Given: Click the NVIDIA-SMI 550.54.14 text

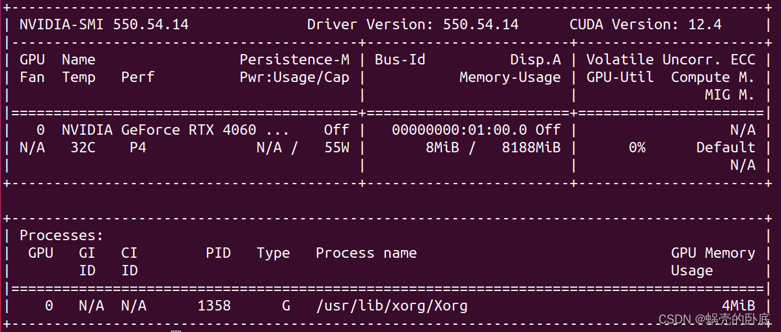Looking at the screenshot, I should 104,25.
